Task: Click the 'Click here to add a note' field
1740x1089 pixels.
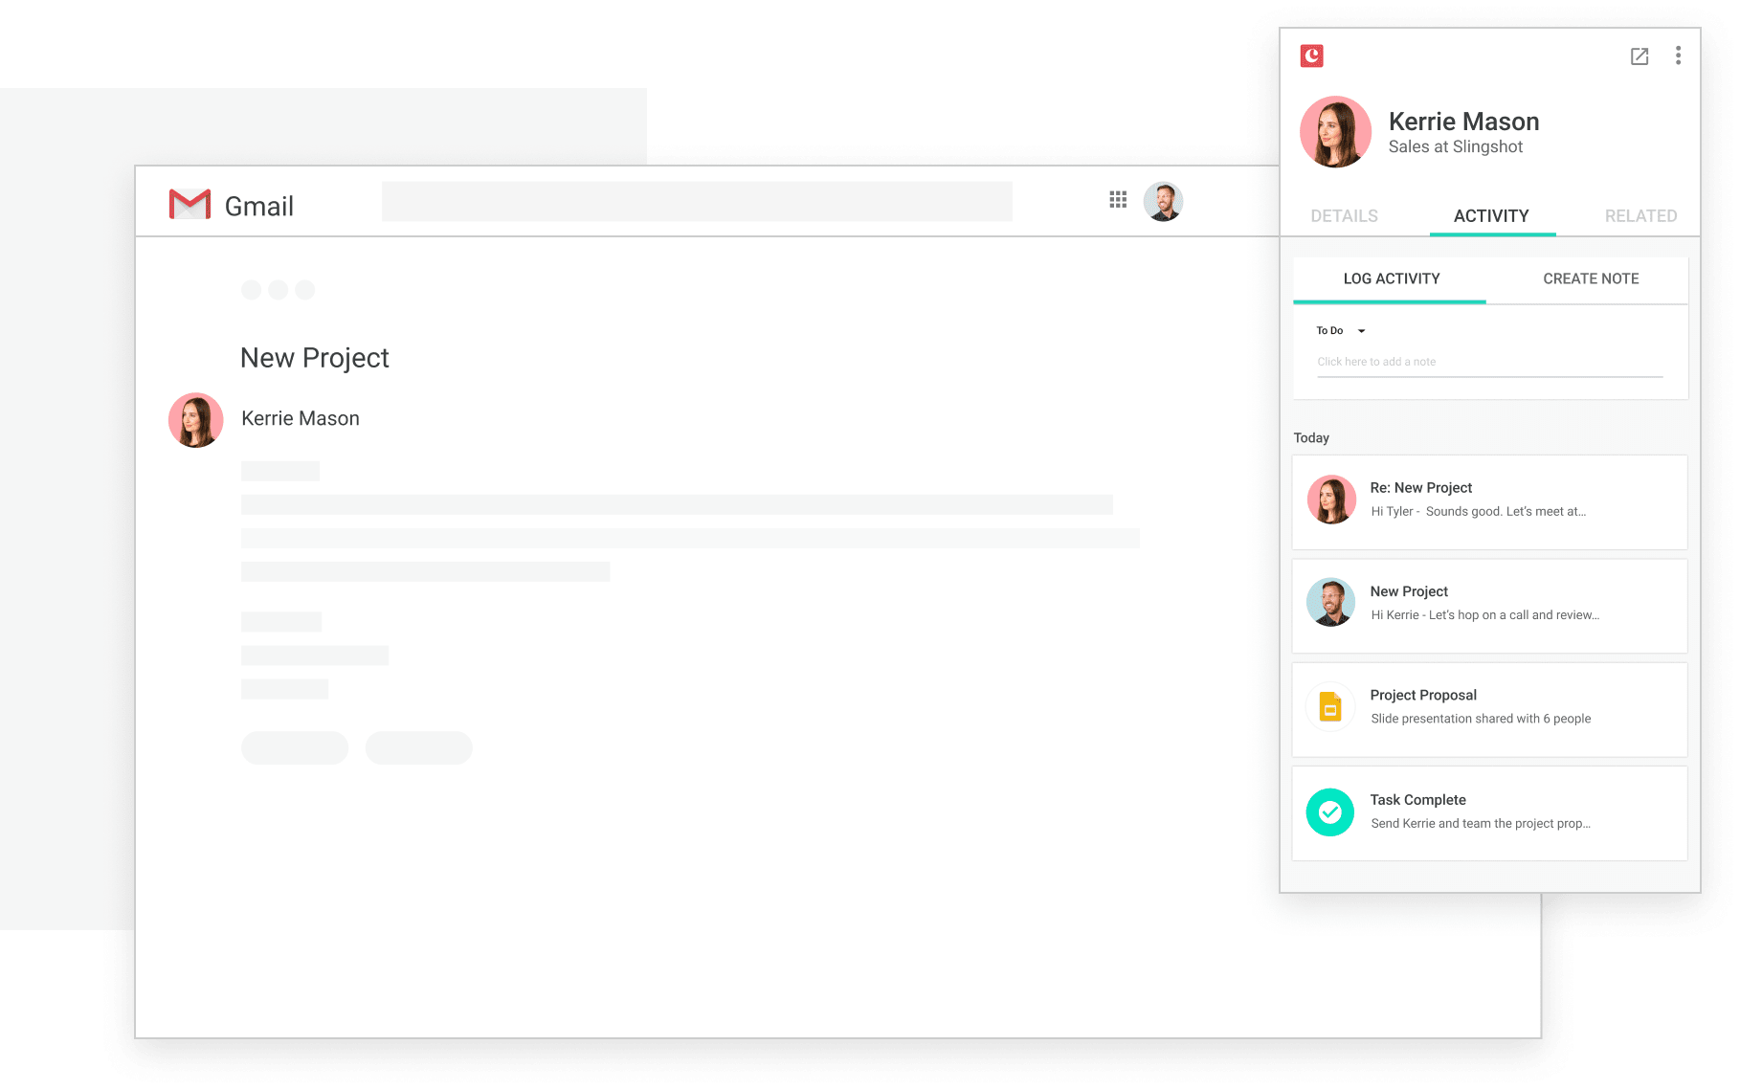Action: click(x=1489, y=363)
